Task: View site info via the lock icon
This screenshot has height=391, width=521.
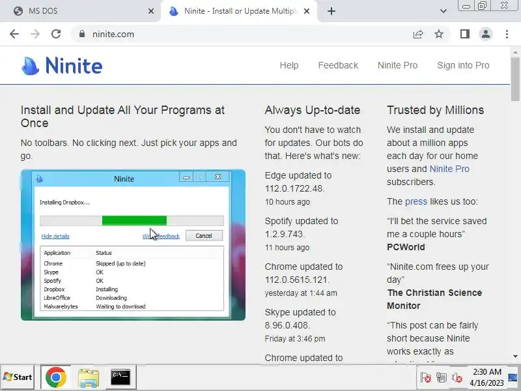Action: [82, 34]
